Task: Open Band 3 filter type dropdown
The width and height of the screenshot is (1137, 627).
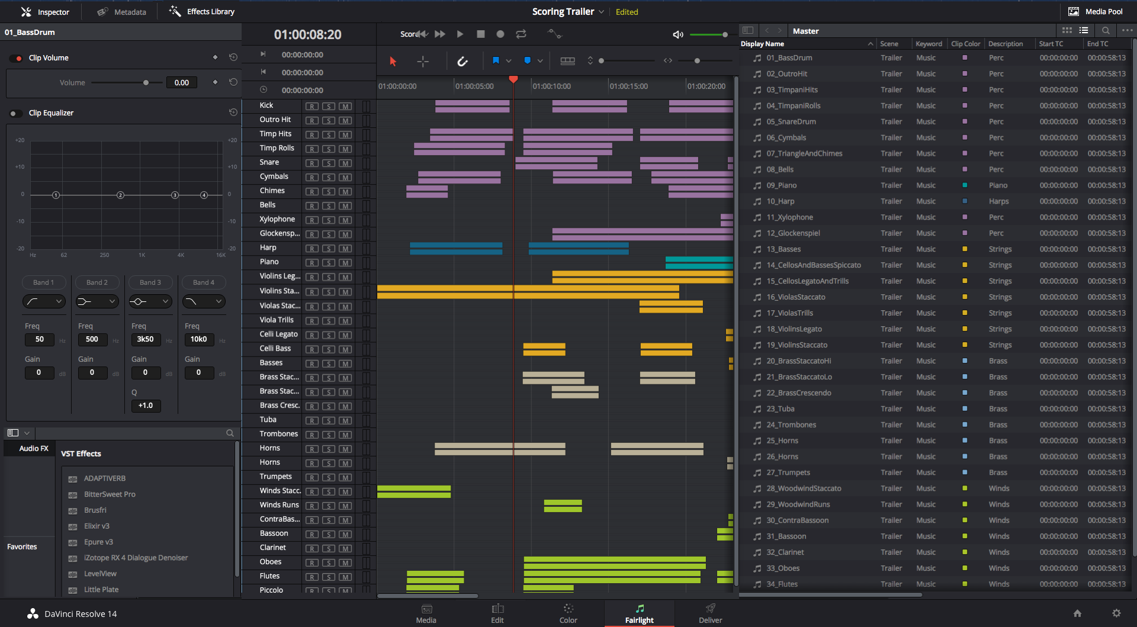Action: pyautogui.click(x=150, y=301)
